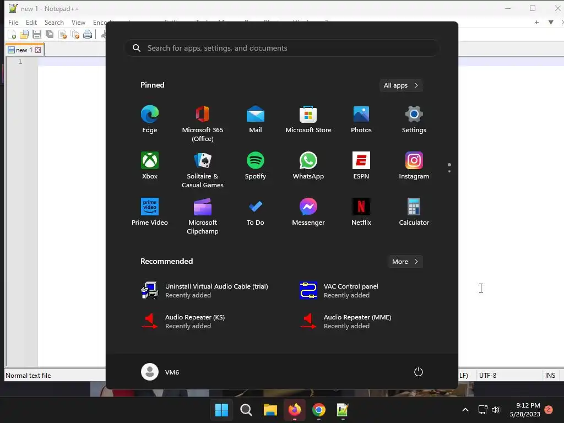Image resolution: width=564 pixels, height=423 pixels.
Task: Open network status tray icon
Action: point(482,410)
